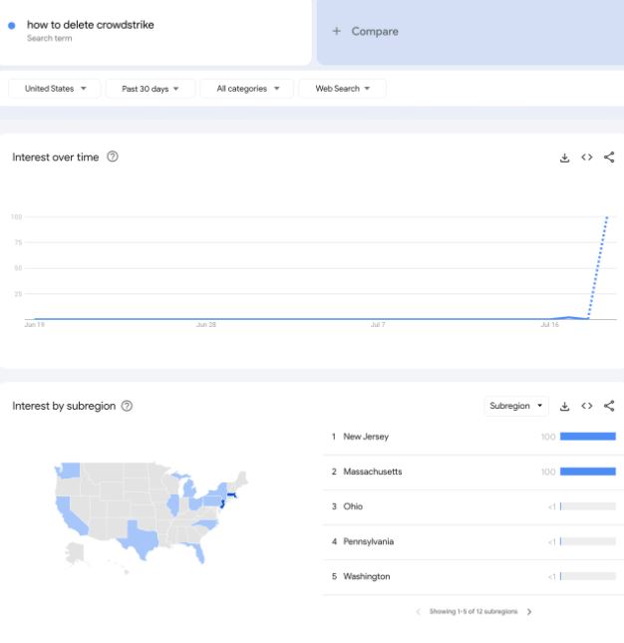
Task: Open embed code for subregion map
Action: [x=587, y=406]
